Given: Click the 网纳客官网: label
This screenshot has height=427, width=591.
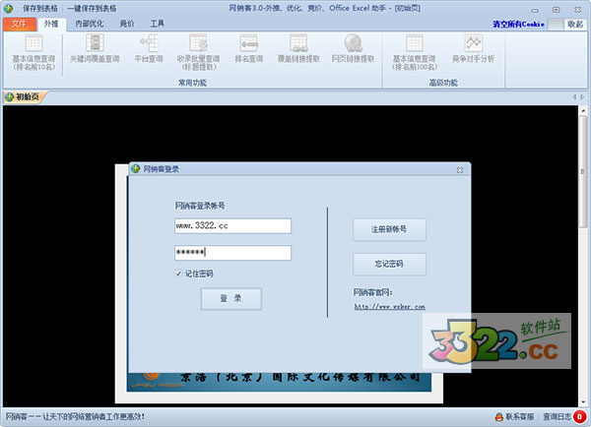Looking at the screenshot, I should click(x=372, y=292).
